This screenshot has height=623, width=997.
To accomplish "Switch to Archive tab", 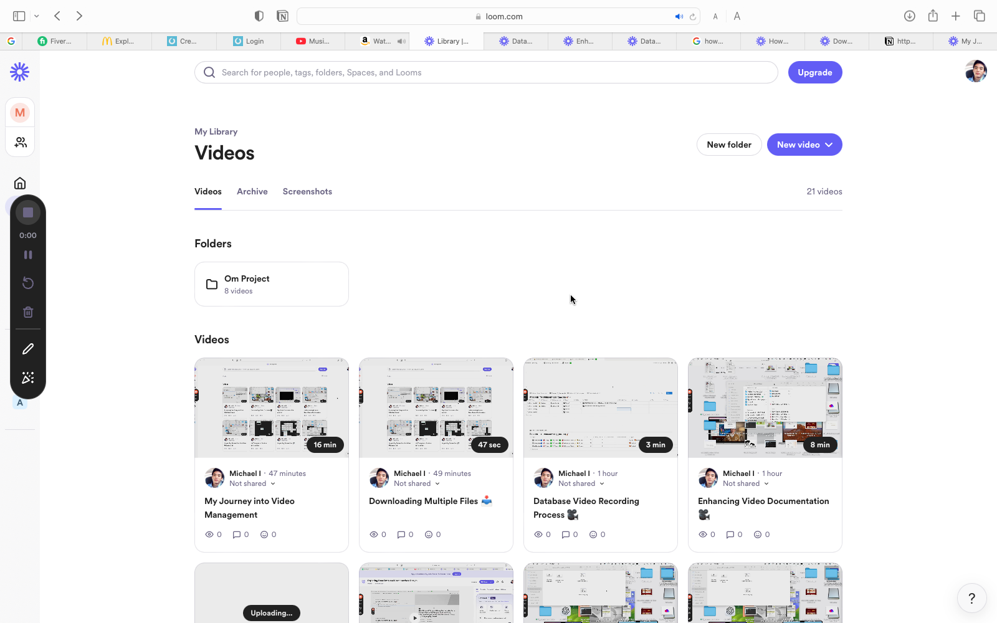I will pos(252,191).
